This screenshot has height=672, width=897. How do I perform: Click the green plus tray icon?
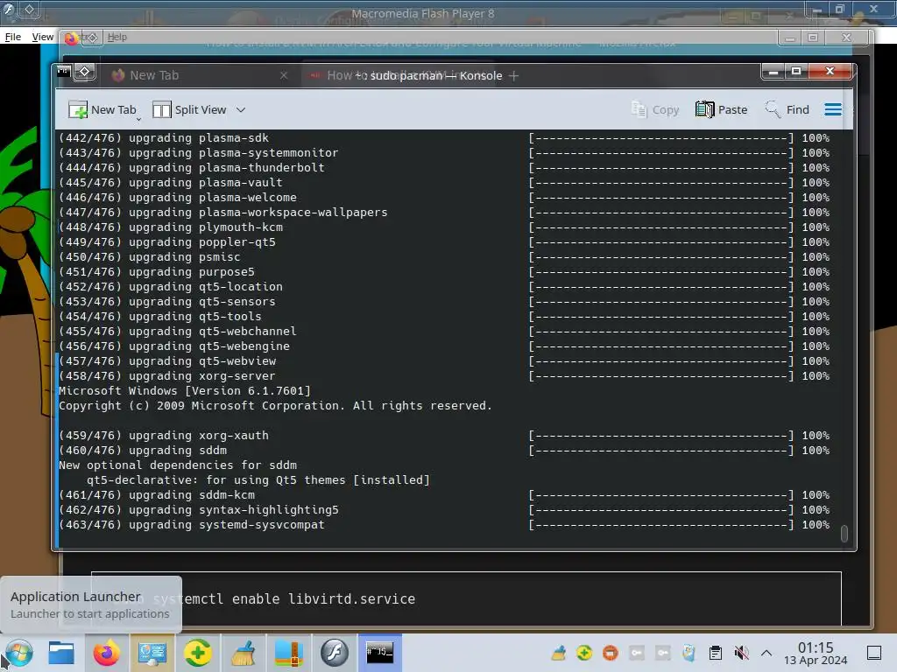click(x=584, y=653)
